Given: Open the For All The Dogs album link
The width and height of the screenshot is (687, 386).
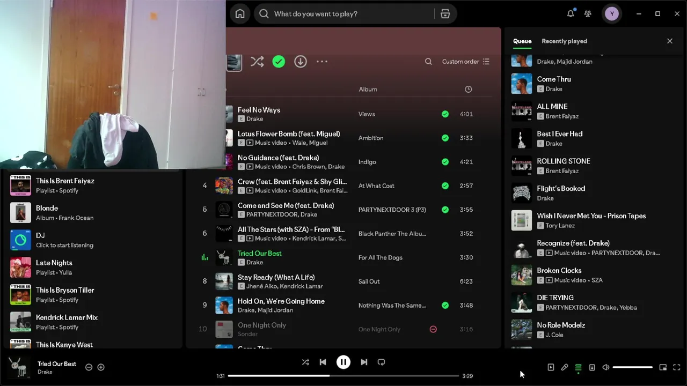Looking at the screenshot, I should point(381,257).
